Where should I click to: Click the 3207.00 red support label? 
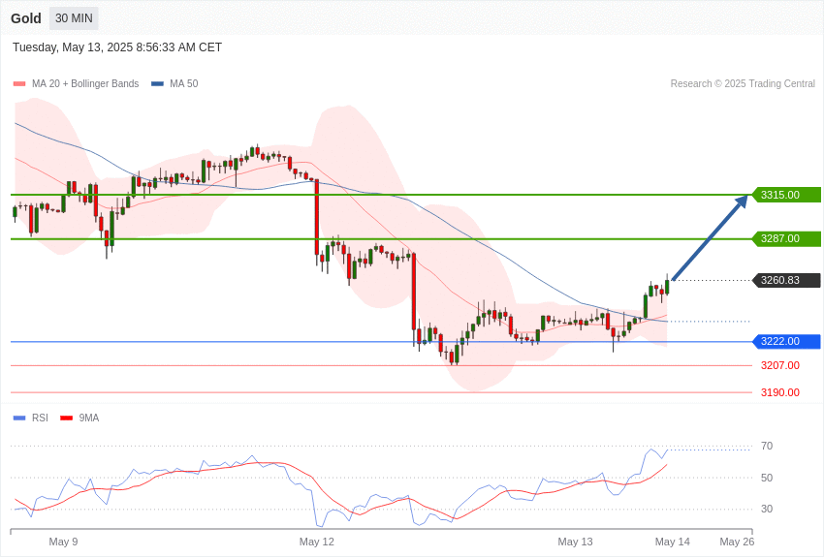779,365
